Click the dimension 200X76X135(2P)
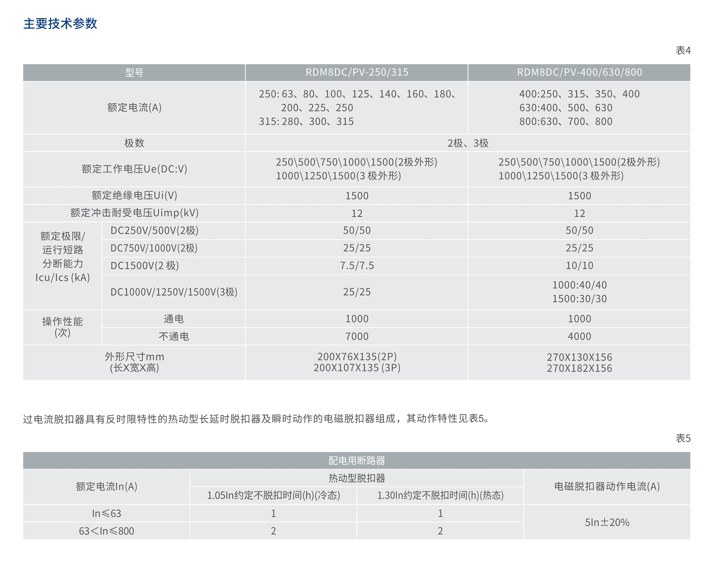 tap(357, 357)
